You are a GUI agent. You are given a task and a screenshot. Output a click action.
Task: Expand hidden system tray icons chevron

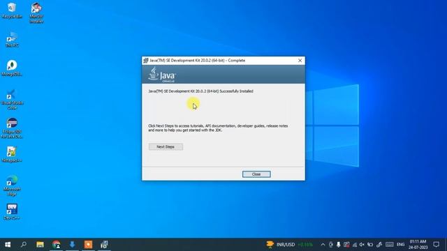click(323, 245)
